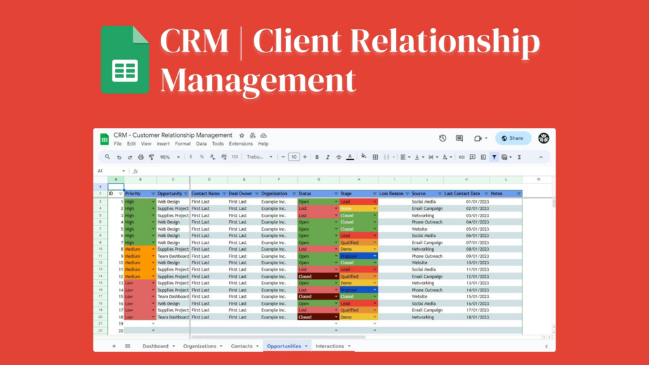Pick a fill color paint bucket
The height and width of the screenshot is (365, 649).
tap(364, 157)
